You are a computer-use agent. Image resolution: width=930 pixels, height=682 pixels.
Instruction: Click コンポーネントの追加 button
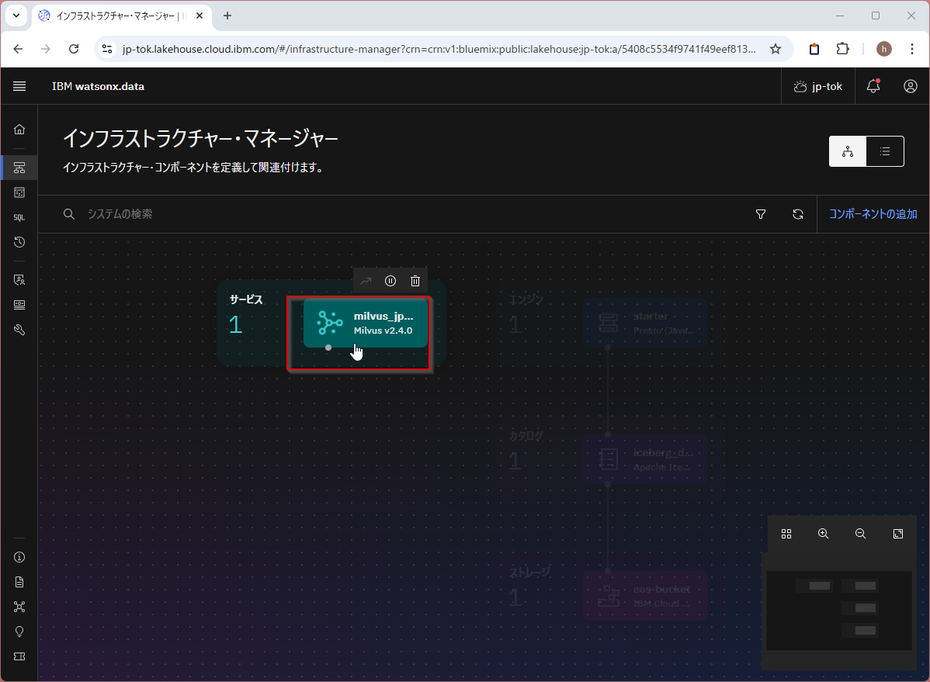coord(873,214)
